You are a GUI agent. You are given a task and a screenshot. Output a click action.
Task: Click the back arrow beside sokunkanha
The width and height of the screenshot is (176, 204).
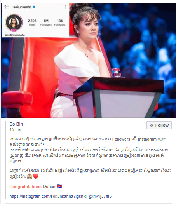click(6, 7)
